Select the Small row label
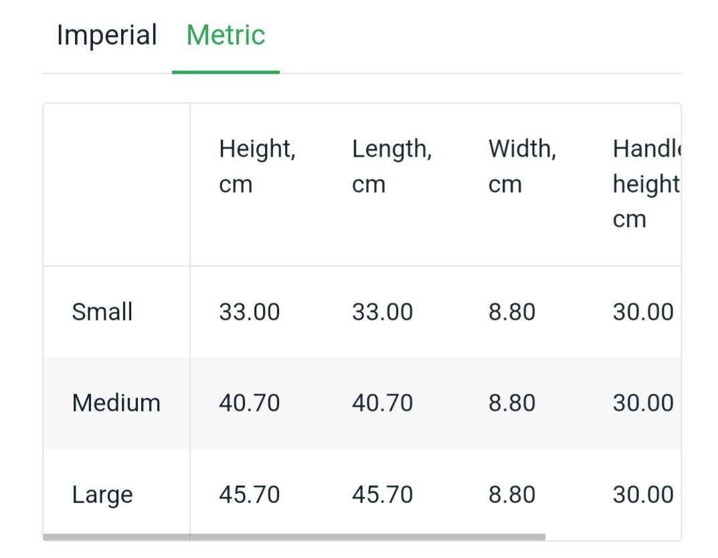 pos(102,312)
